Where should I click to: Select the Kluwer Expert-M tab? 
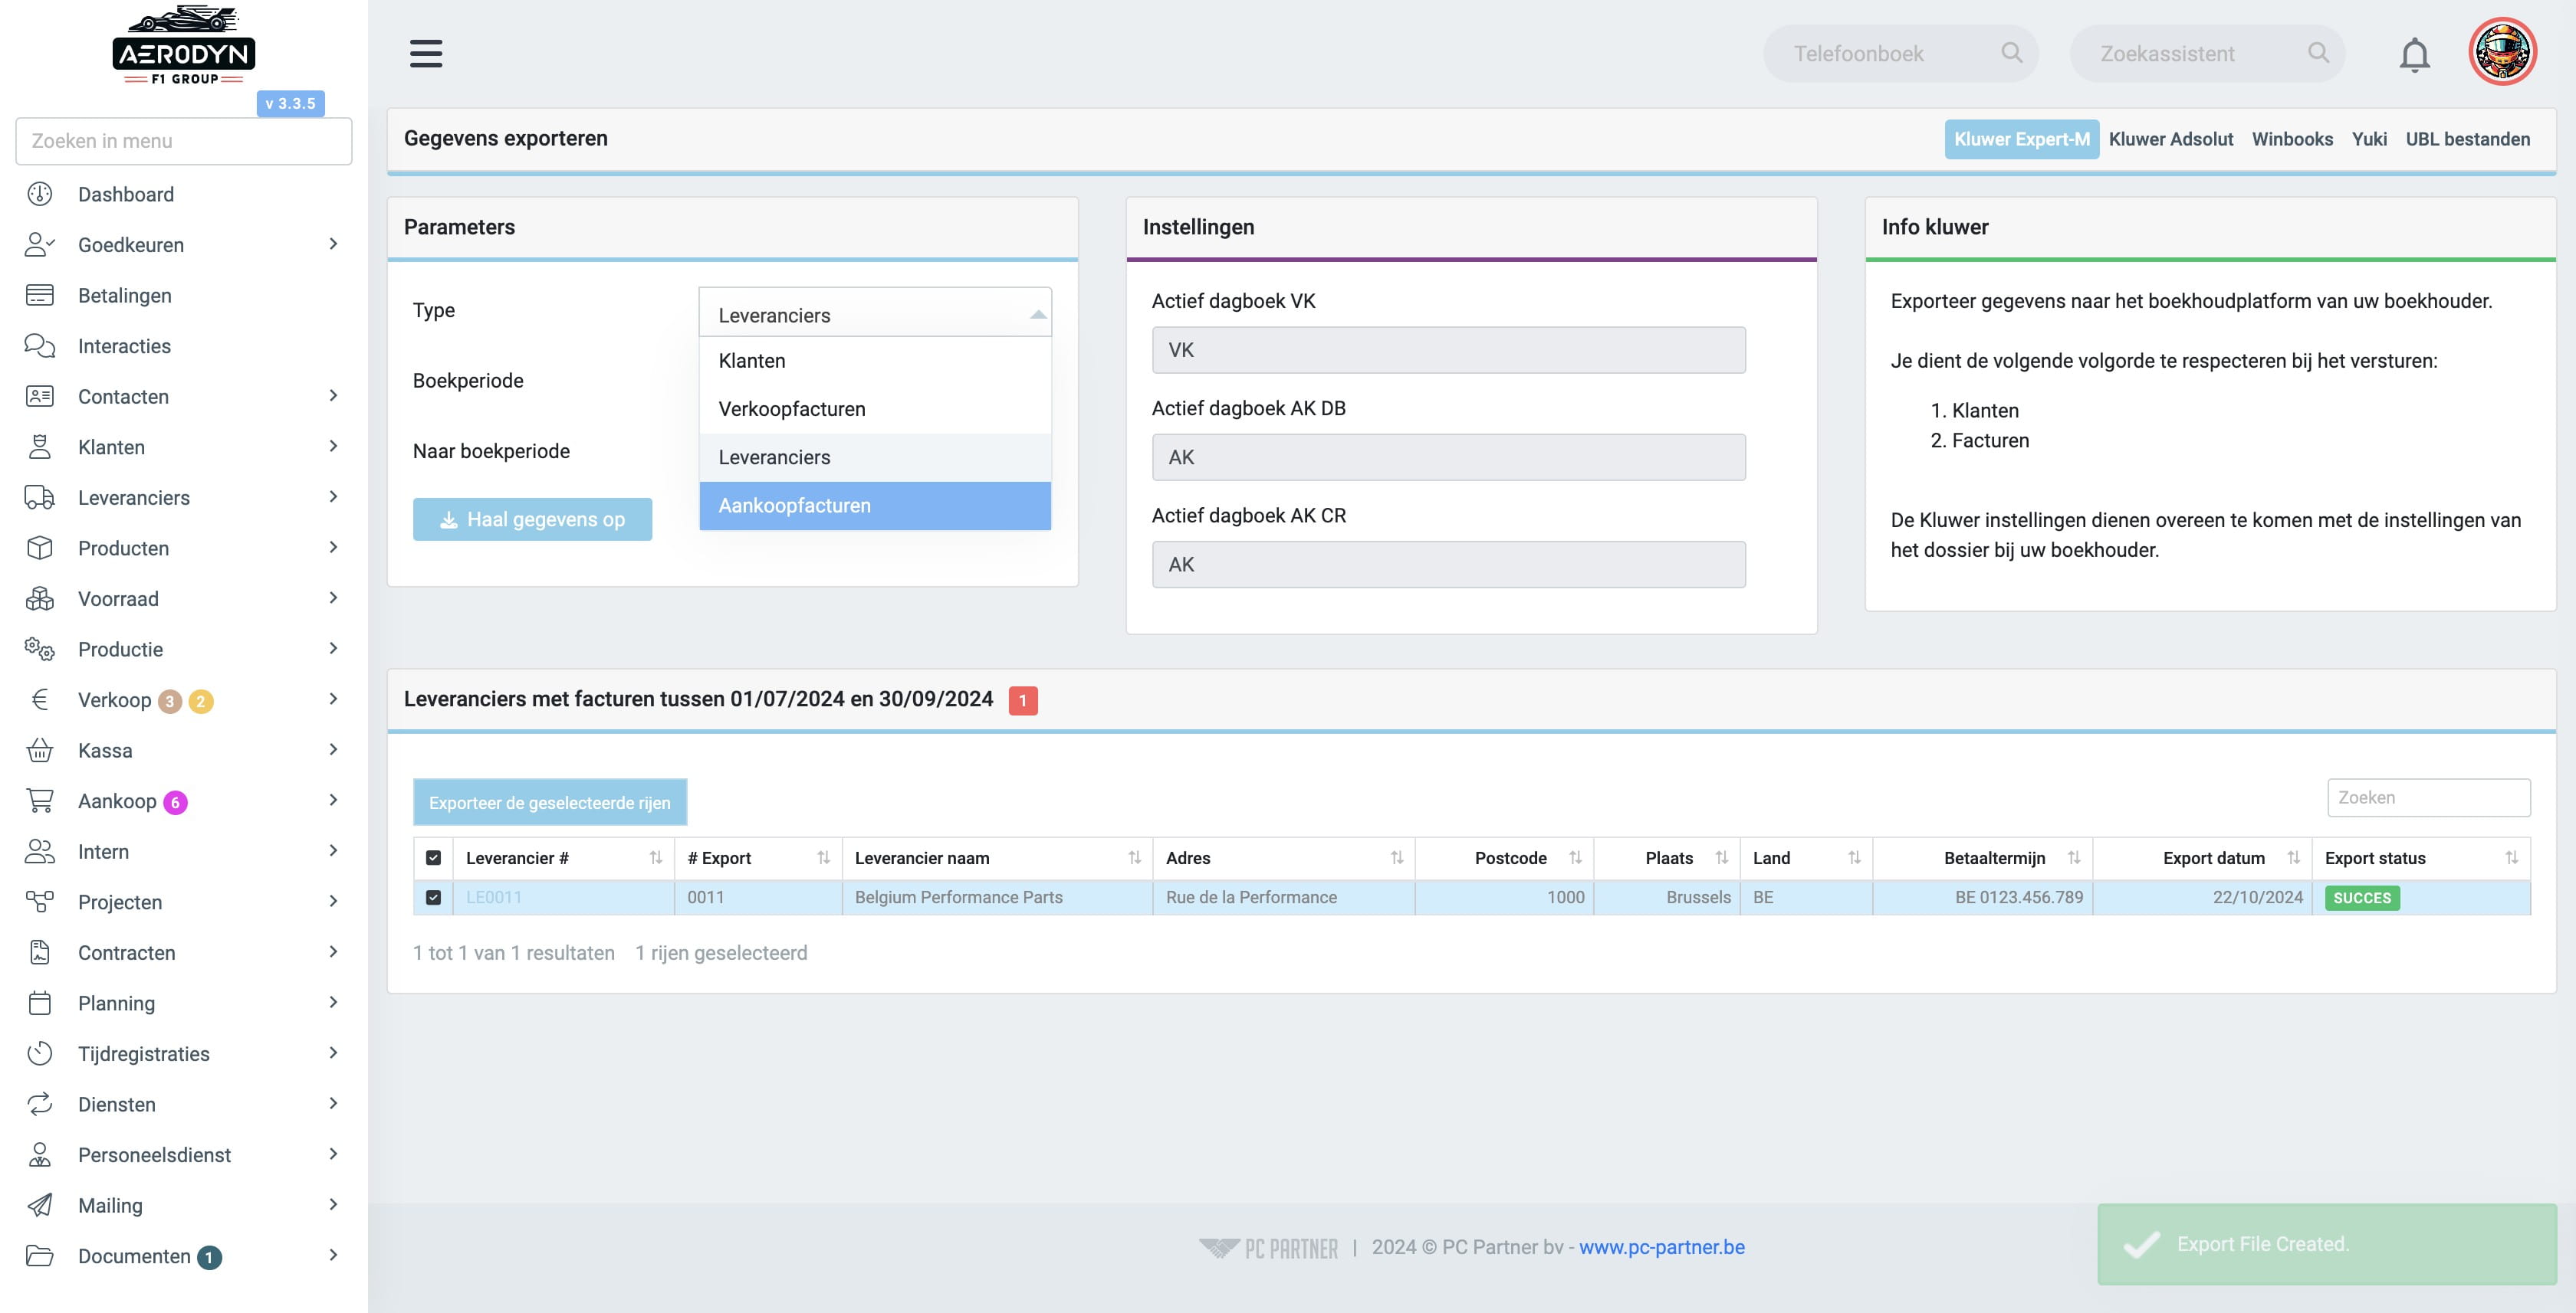tap(2021, 139)
